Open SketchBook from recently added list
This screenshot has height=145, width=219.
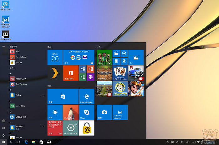[x=27, y=57]
